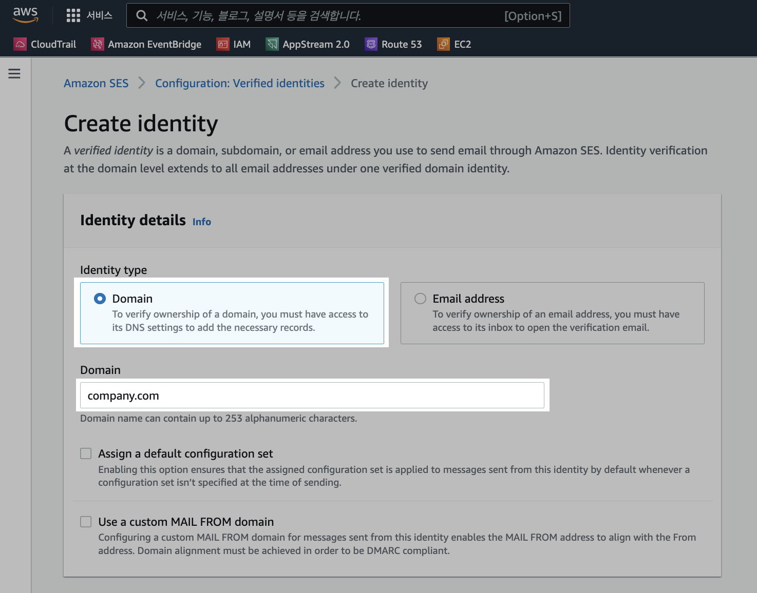The width and height of the screenshot is (757, 593).
Task: Open the Amazon EventBridge shortcut icon
Action: coord(97,44)
